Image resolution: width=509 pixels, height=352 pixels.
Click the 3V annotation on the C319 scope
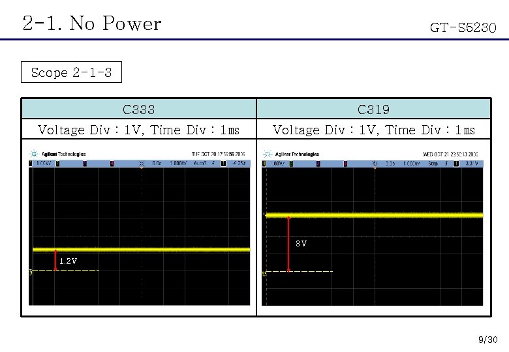point(301,243)
